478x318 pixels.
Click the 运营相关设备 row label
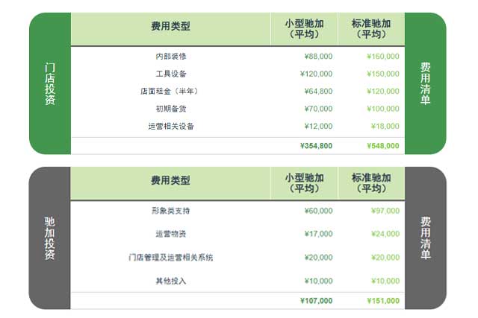pos(170,126)
